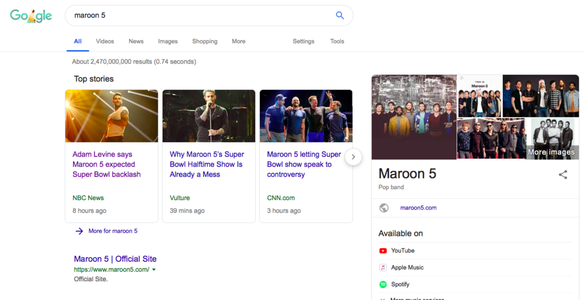
Task: Open Vulture's Halftime Show Is Already a Mess story
Action: (x=207, y=164)
